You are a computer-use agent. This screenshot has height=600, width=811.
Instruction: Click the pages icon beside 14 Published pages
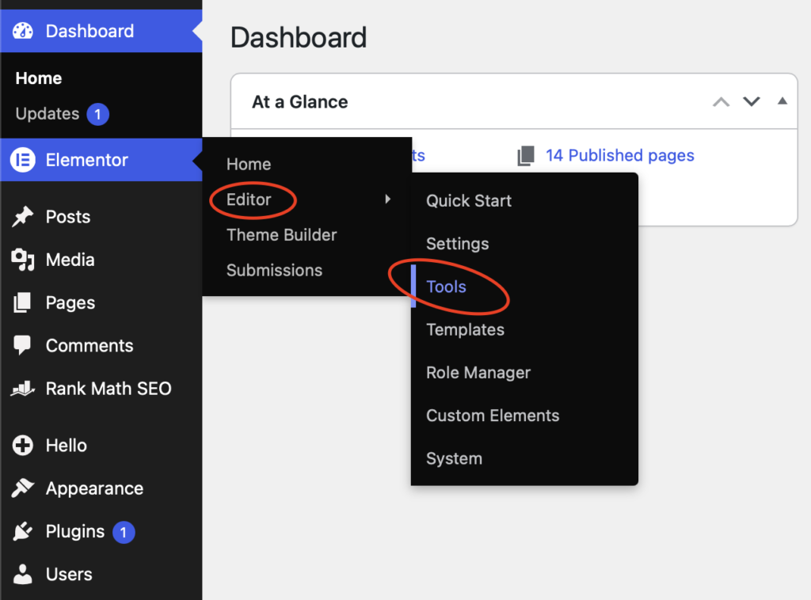tap(526, 156)
